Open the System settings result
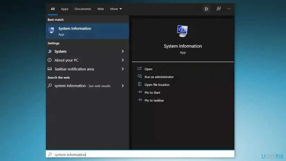 click(87, 51)
